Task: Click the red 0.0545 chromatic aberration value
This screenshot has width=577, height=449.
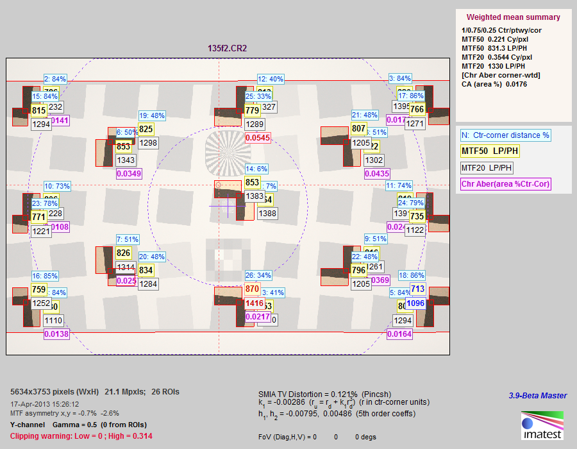Action: pyautogui.click(x=258, y=137)
